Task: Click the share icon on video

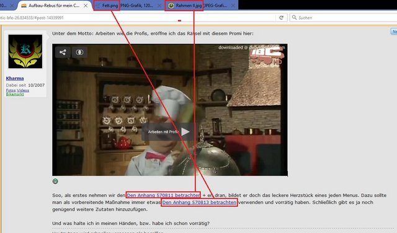Action: pos(63,52)
